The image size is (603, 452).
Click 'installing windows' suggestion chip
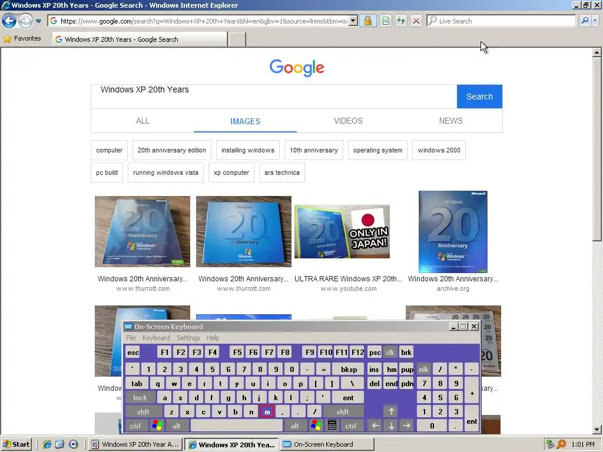tap(248, 150)
